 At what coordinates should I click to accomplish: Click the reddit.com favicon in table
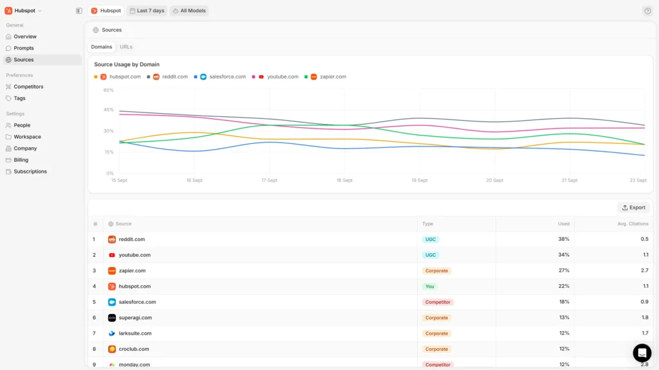click(112, 239)
